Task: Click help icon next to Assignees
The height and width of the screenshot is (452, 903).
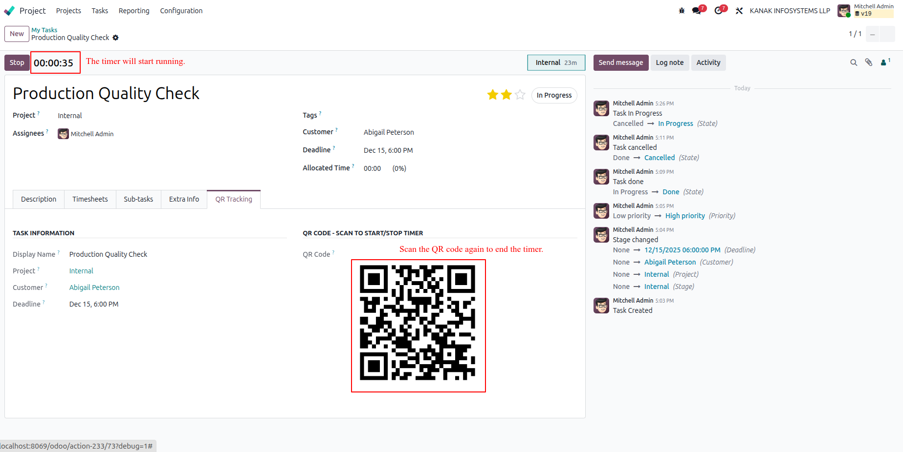Action: 47,131
